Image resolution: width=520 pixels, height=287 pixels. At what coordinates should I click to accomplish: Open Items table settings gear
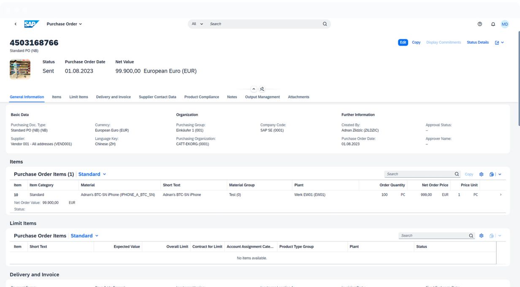pyautogui.click(x=481, y=174)
